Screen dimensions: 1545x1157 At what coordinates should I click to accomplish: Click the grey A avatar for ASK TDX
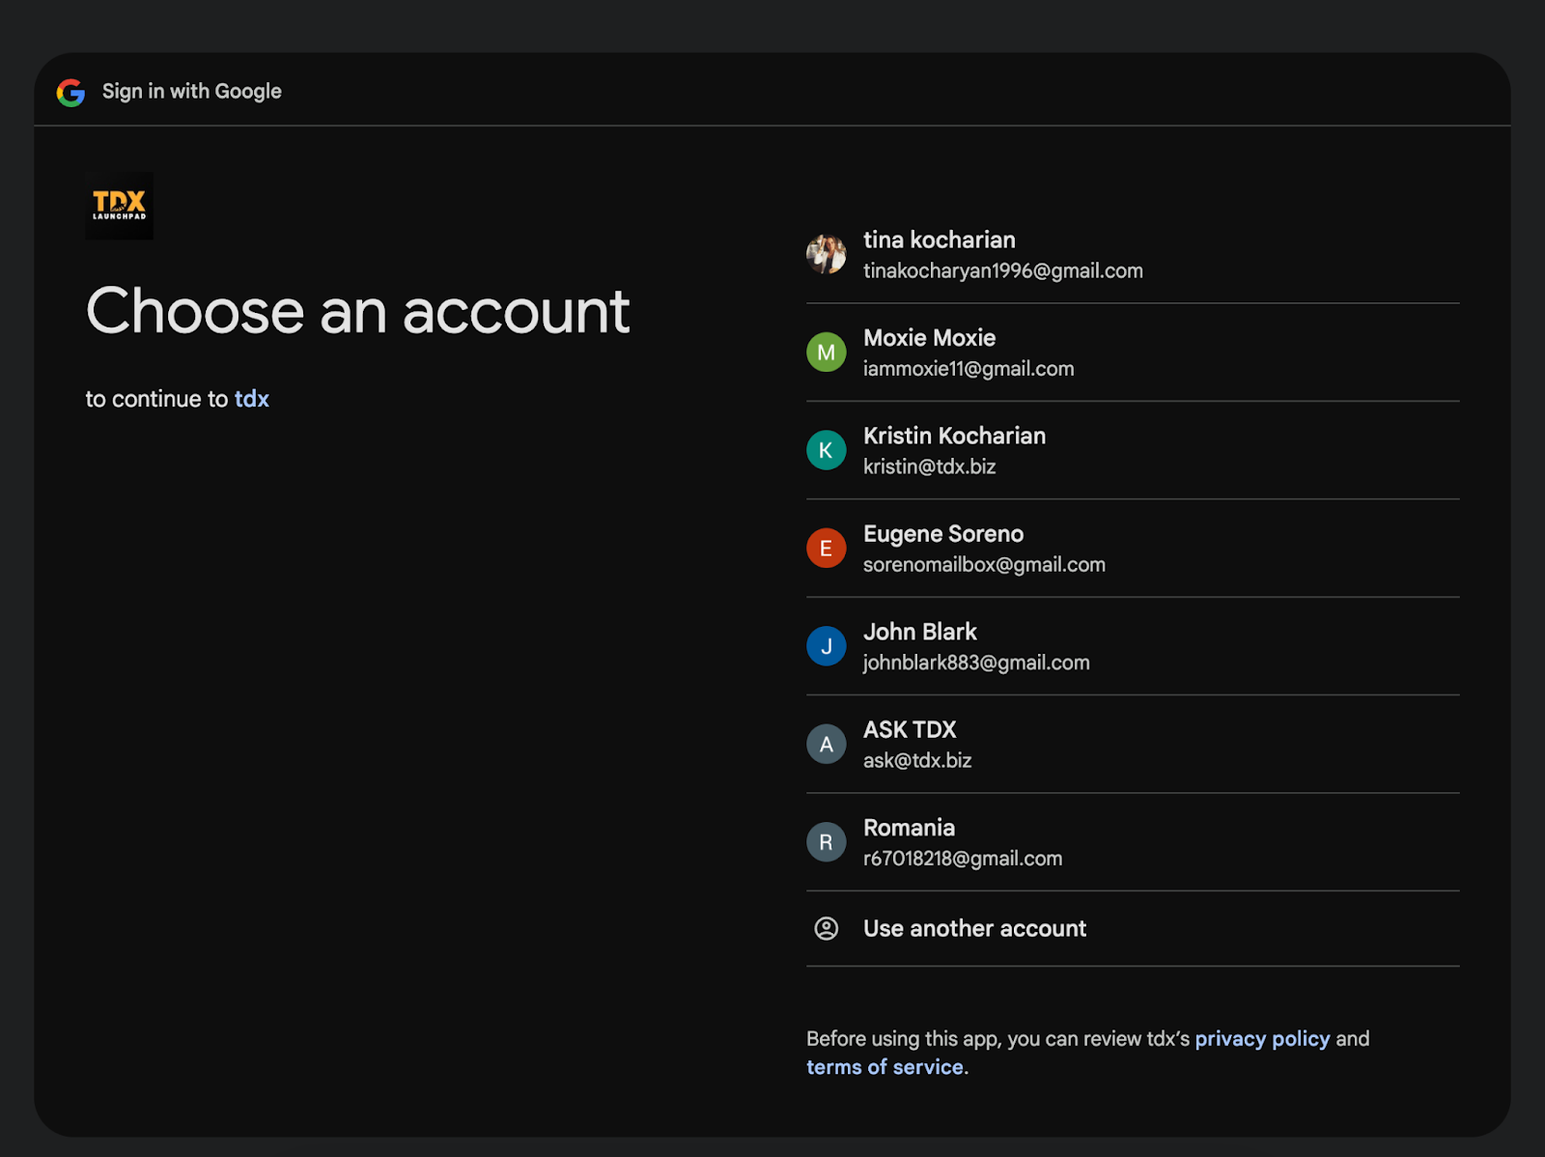827,745
